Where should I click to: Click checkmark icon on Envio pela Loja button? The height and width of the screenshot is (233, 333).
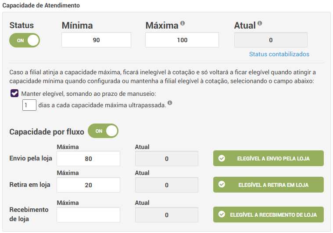222,158
